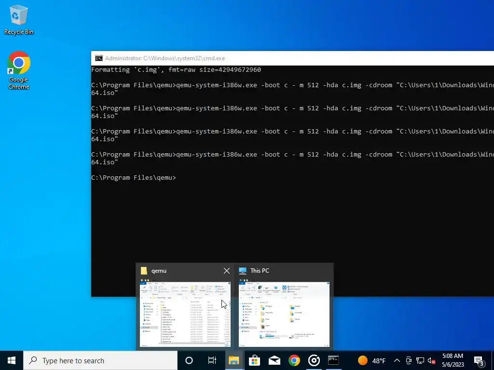
Task: Click the muted volume tray icon
Action: click(431, 360)
